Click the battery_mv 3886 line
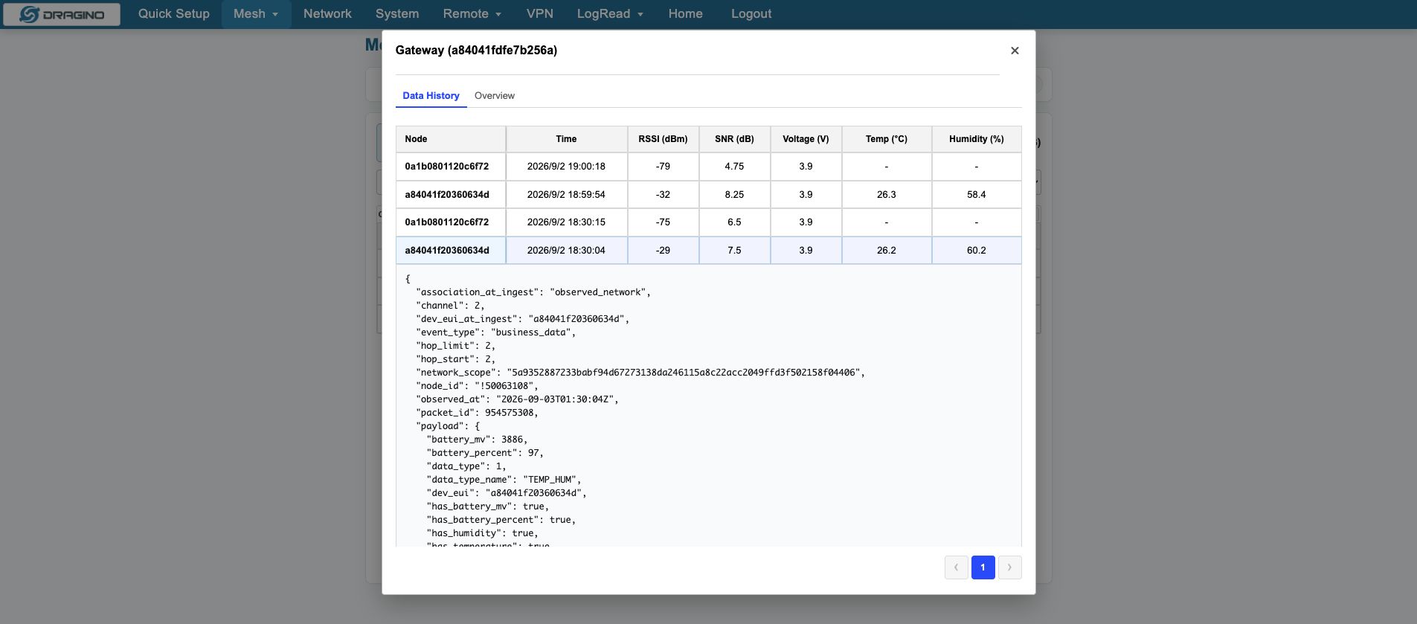This screenshot has width=1417, height=624. click(x=477, y=440)
